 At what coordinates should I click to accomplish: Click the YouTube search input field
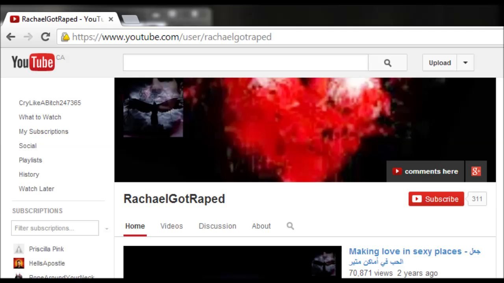pyautogui.click(x=246, y=63)
